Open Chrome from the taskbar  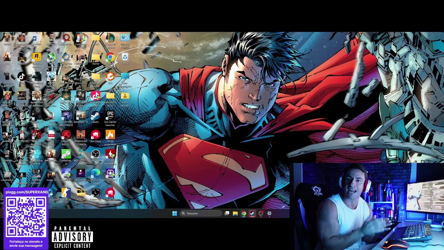pos(244,213)
